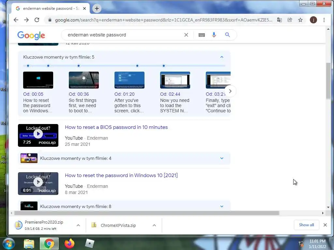334x250 pixels.
Task: Click the vertical scrollbar thumb
Action: click(328, 81)
